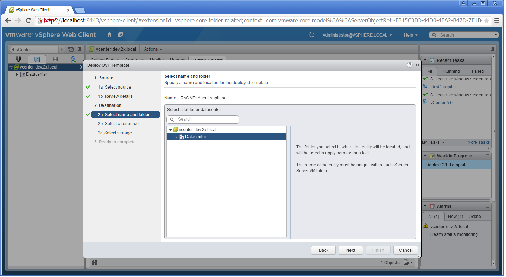Switch to VMs and Templates navigator tab

37,59
